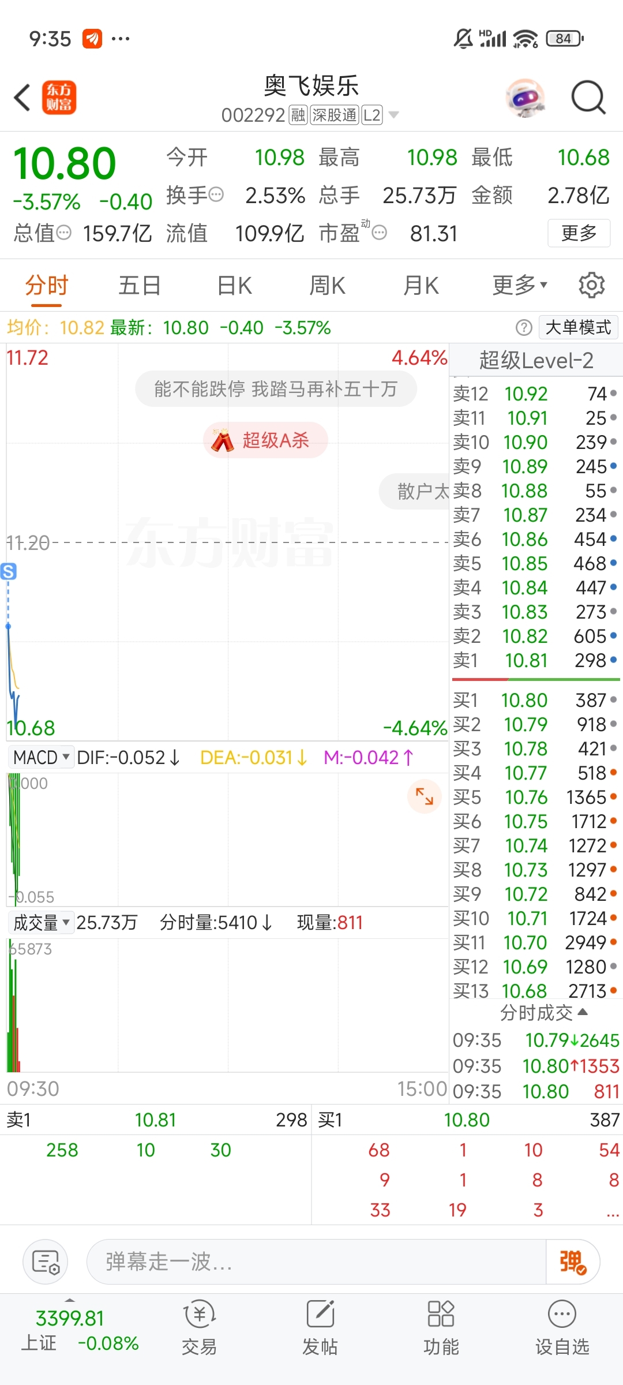Screen dimensions: 623x1385
Task: Select the 卖6 10.86 order row
Action: pyautogui.click(x=535, y=539)
